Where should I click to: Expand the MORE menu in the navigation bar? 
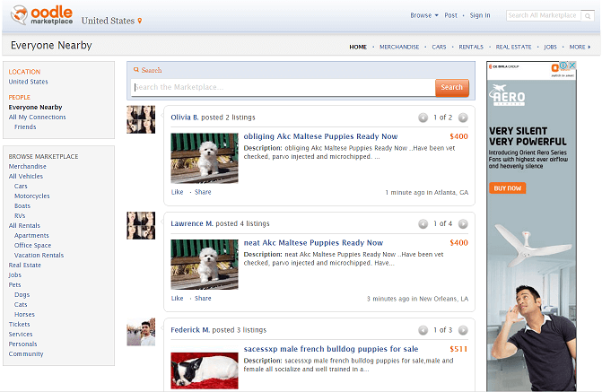click(x=580, y=47)
